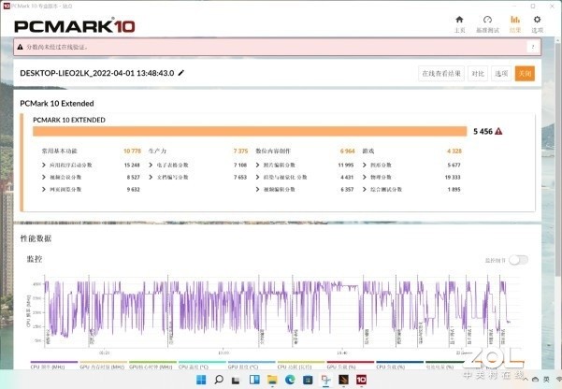The height and width of the screenshot is (389, 562).
Task: Click the 数位内容创作 score 6 964
Action: click(347, 151)
